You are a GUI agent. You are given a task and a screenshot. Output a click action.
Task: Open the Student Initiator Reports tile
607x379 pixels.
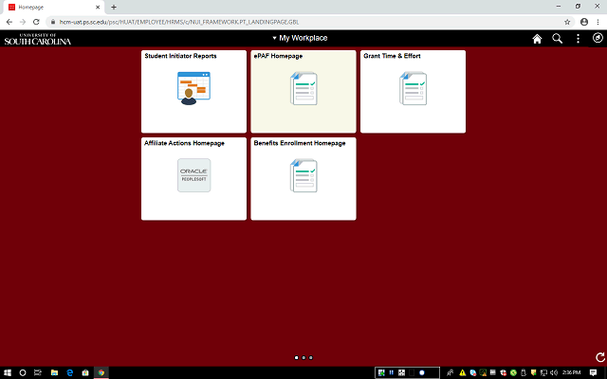pos(193,92)
